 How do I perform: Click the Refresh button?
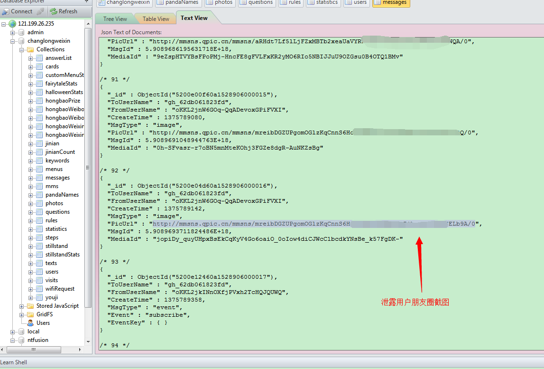(64, 11)
